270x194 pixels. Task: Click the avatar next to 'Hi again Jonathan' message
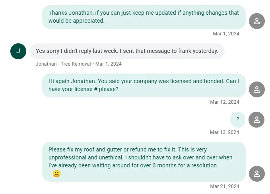256,89
